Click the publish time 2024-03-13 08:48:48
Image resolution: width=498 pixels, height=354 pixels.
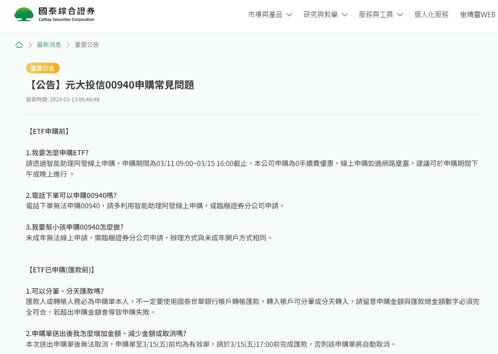[74, 100]
